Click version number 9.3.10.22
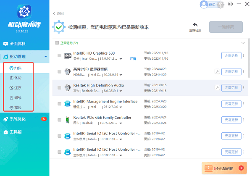This screenshot has height=176, width=252. (22, 32)
